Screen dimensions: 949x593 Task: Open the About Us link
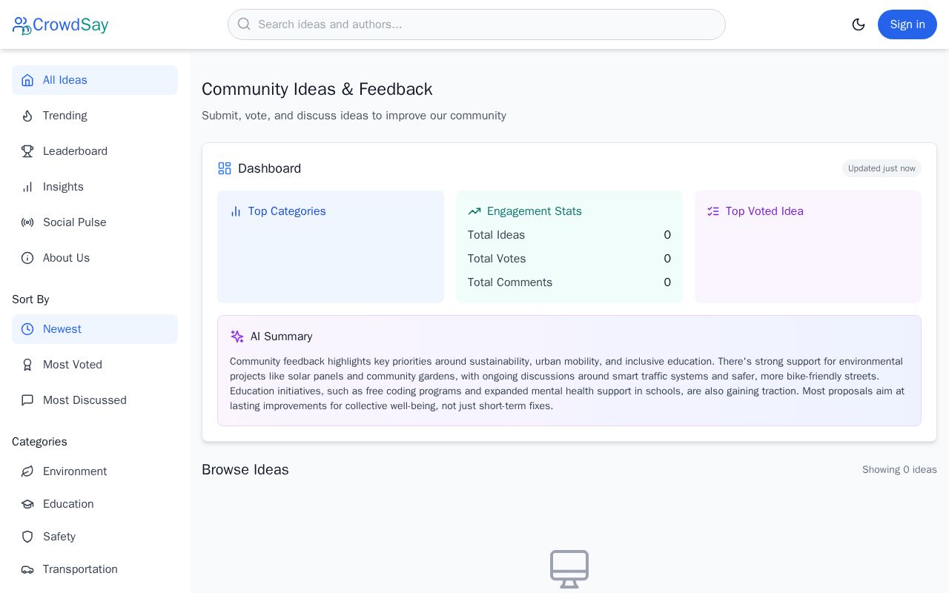[95, 258]
